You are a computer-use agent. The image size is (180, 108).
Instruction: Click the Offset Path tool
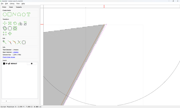5,28
